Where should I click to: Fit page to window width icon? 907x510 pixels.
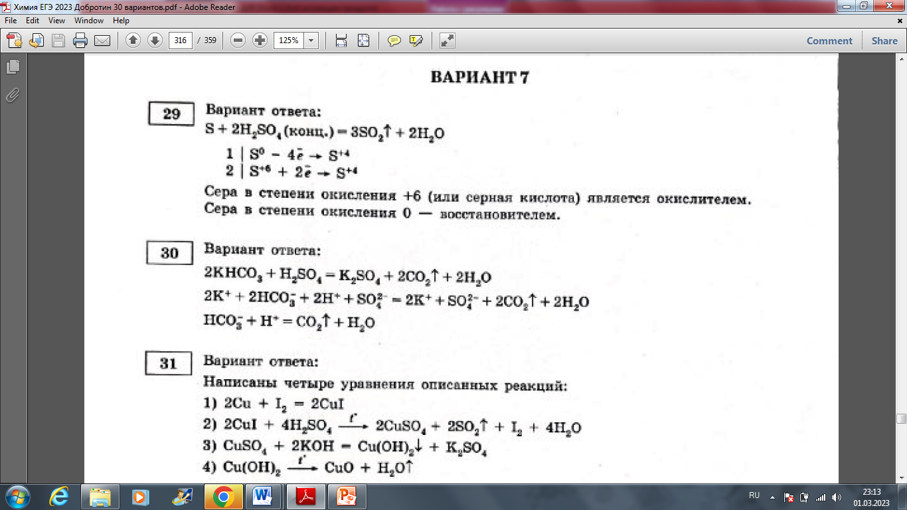pyautogui.click(x=341, y=41)
